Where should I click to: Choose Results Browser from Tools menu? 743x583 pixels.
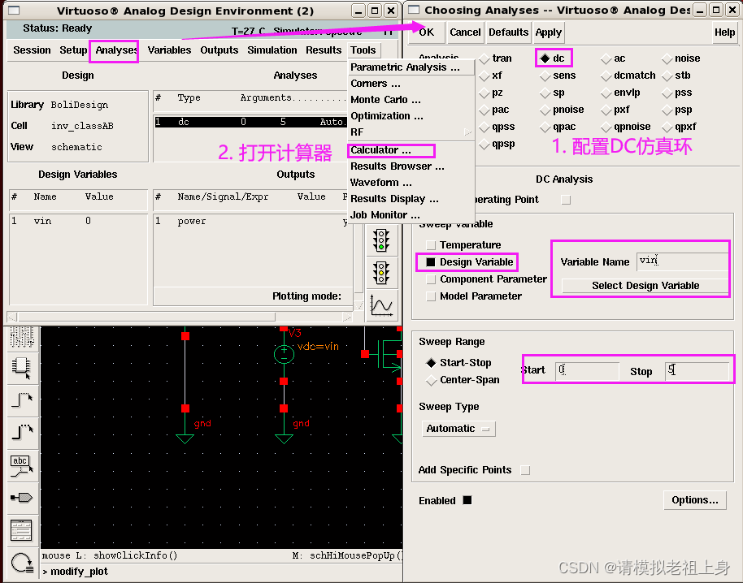[x=411, y=166]
